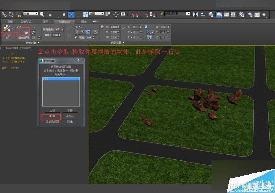Click the Mirror tool icon
This screenshot has width=275, height=193.
pyautogui.click(x=195, y=14)
